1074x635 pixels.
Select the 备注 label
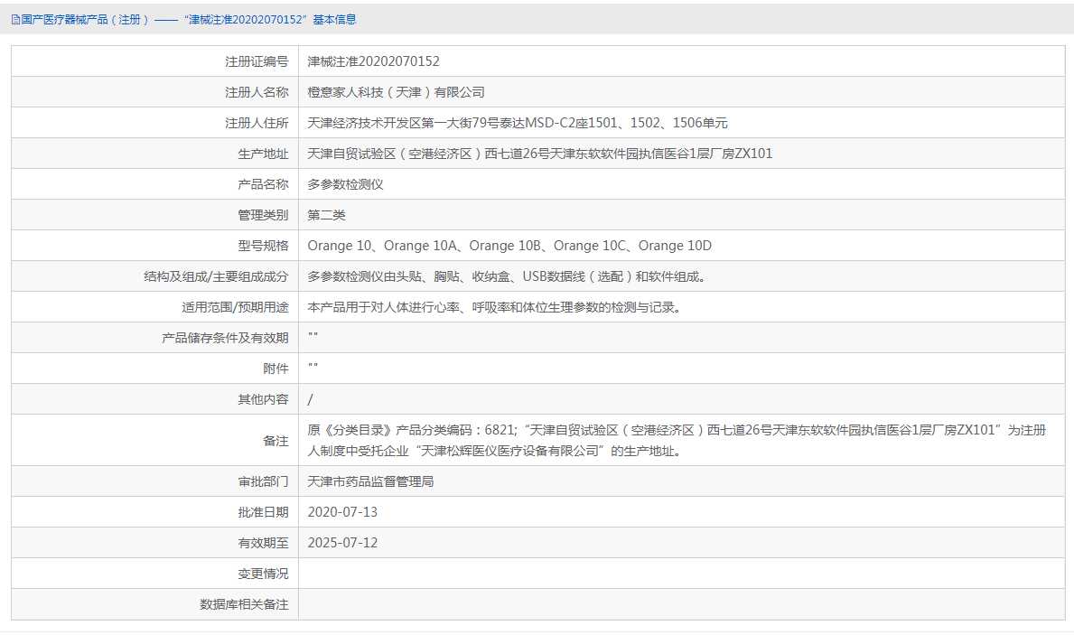[276, 441]
